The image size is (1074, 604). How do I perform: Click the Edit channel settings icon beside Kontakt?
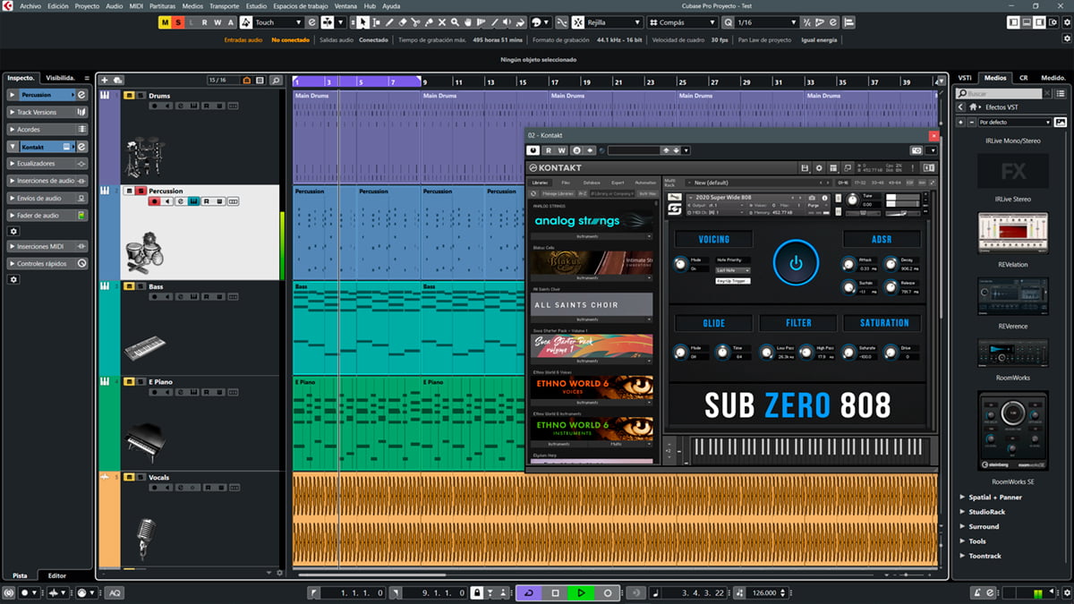coord(81,147)
